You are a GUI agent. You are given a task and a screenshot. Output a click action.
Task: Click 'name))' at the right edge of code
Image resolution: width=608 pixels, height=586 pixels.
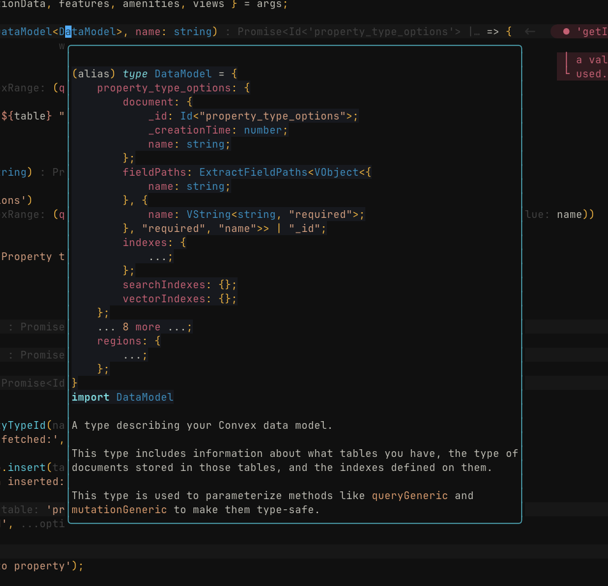coord(575,214)
